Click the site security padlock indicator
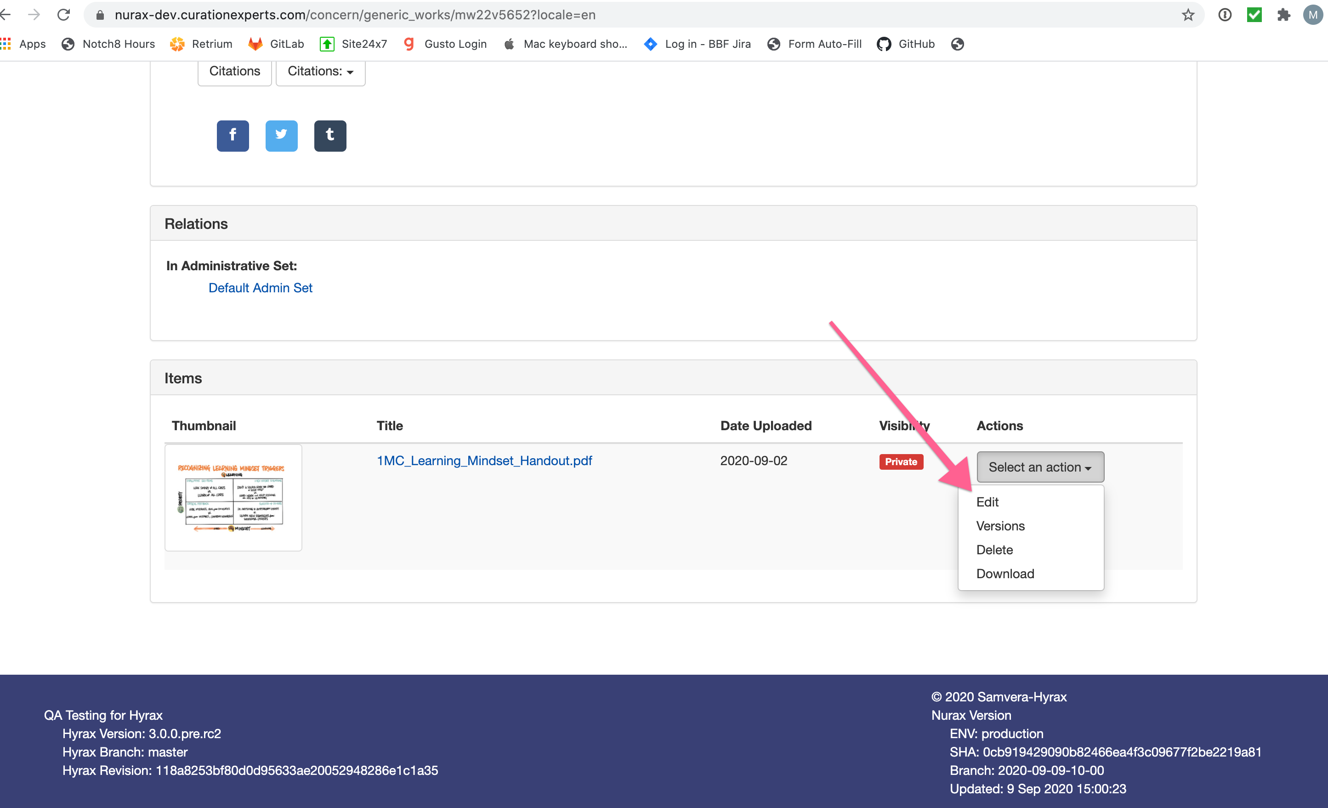This screenshot has width=1328, height=808. tap(100, 15)
